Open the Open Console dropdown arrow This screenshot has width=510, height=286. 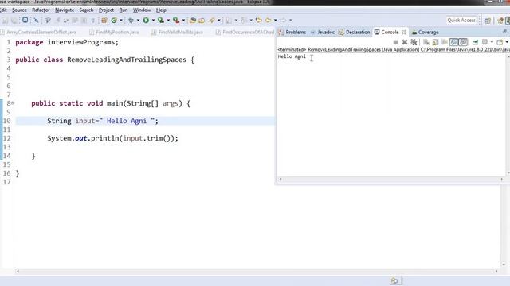pyautogui.click(x=507, y=42)
